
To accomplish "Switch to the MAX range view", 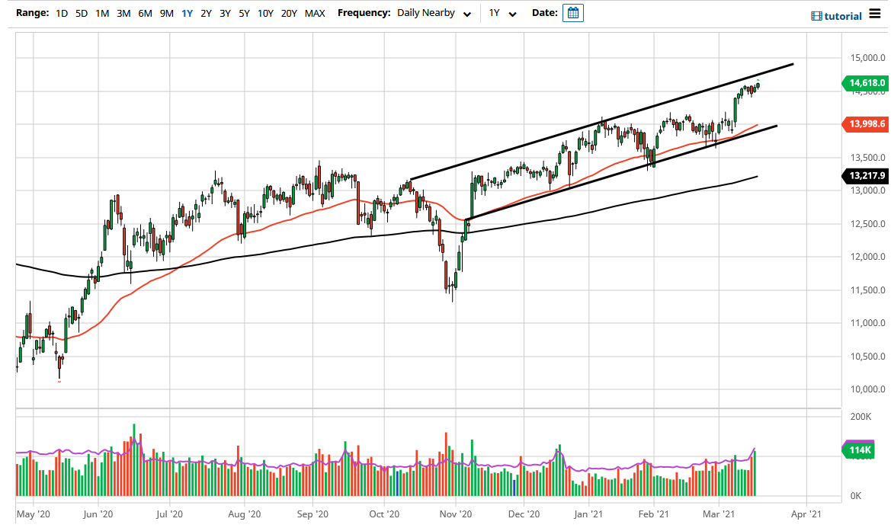I will (314, 13).
